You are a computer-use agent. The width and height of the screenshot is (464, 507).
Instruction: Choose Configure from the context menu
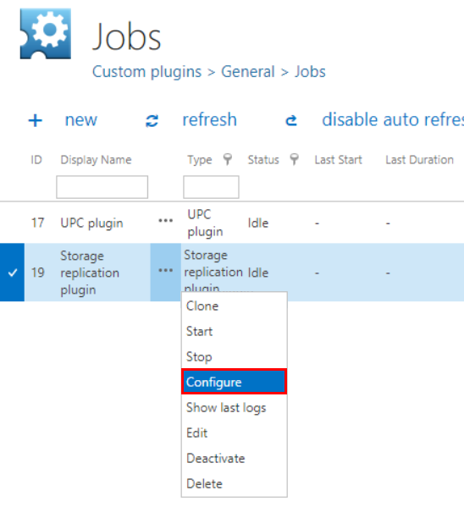click(234, 382)
